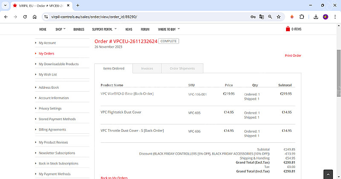Go back to the previous page

click(6, 17)
